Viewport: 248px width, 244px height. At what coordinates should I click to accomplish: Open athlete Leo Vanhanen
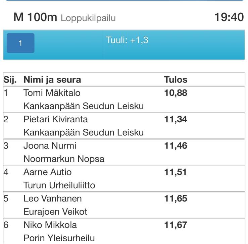click(52, 198)
